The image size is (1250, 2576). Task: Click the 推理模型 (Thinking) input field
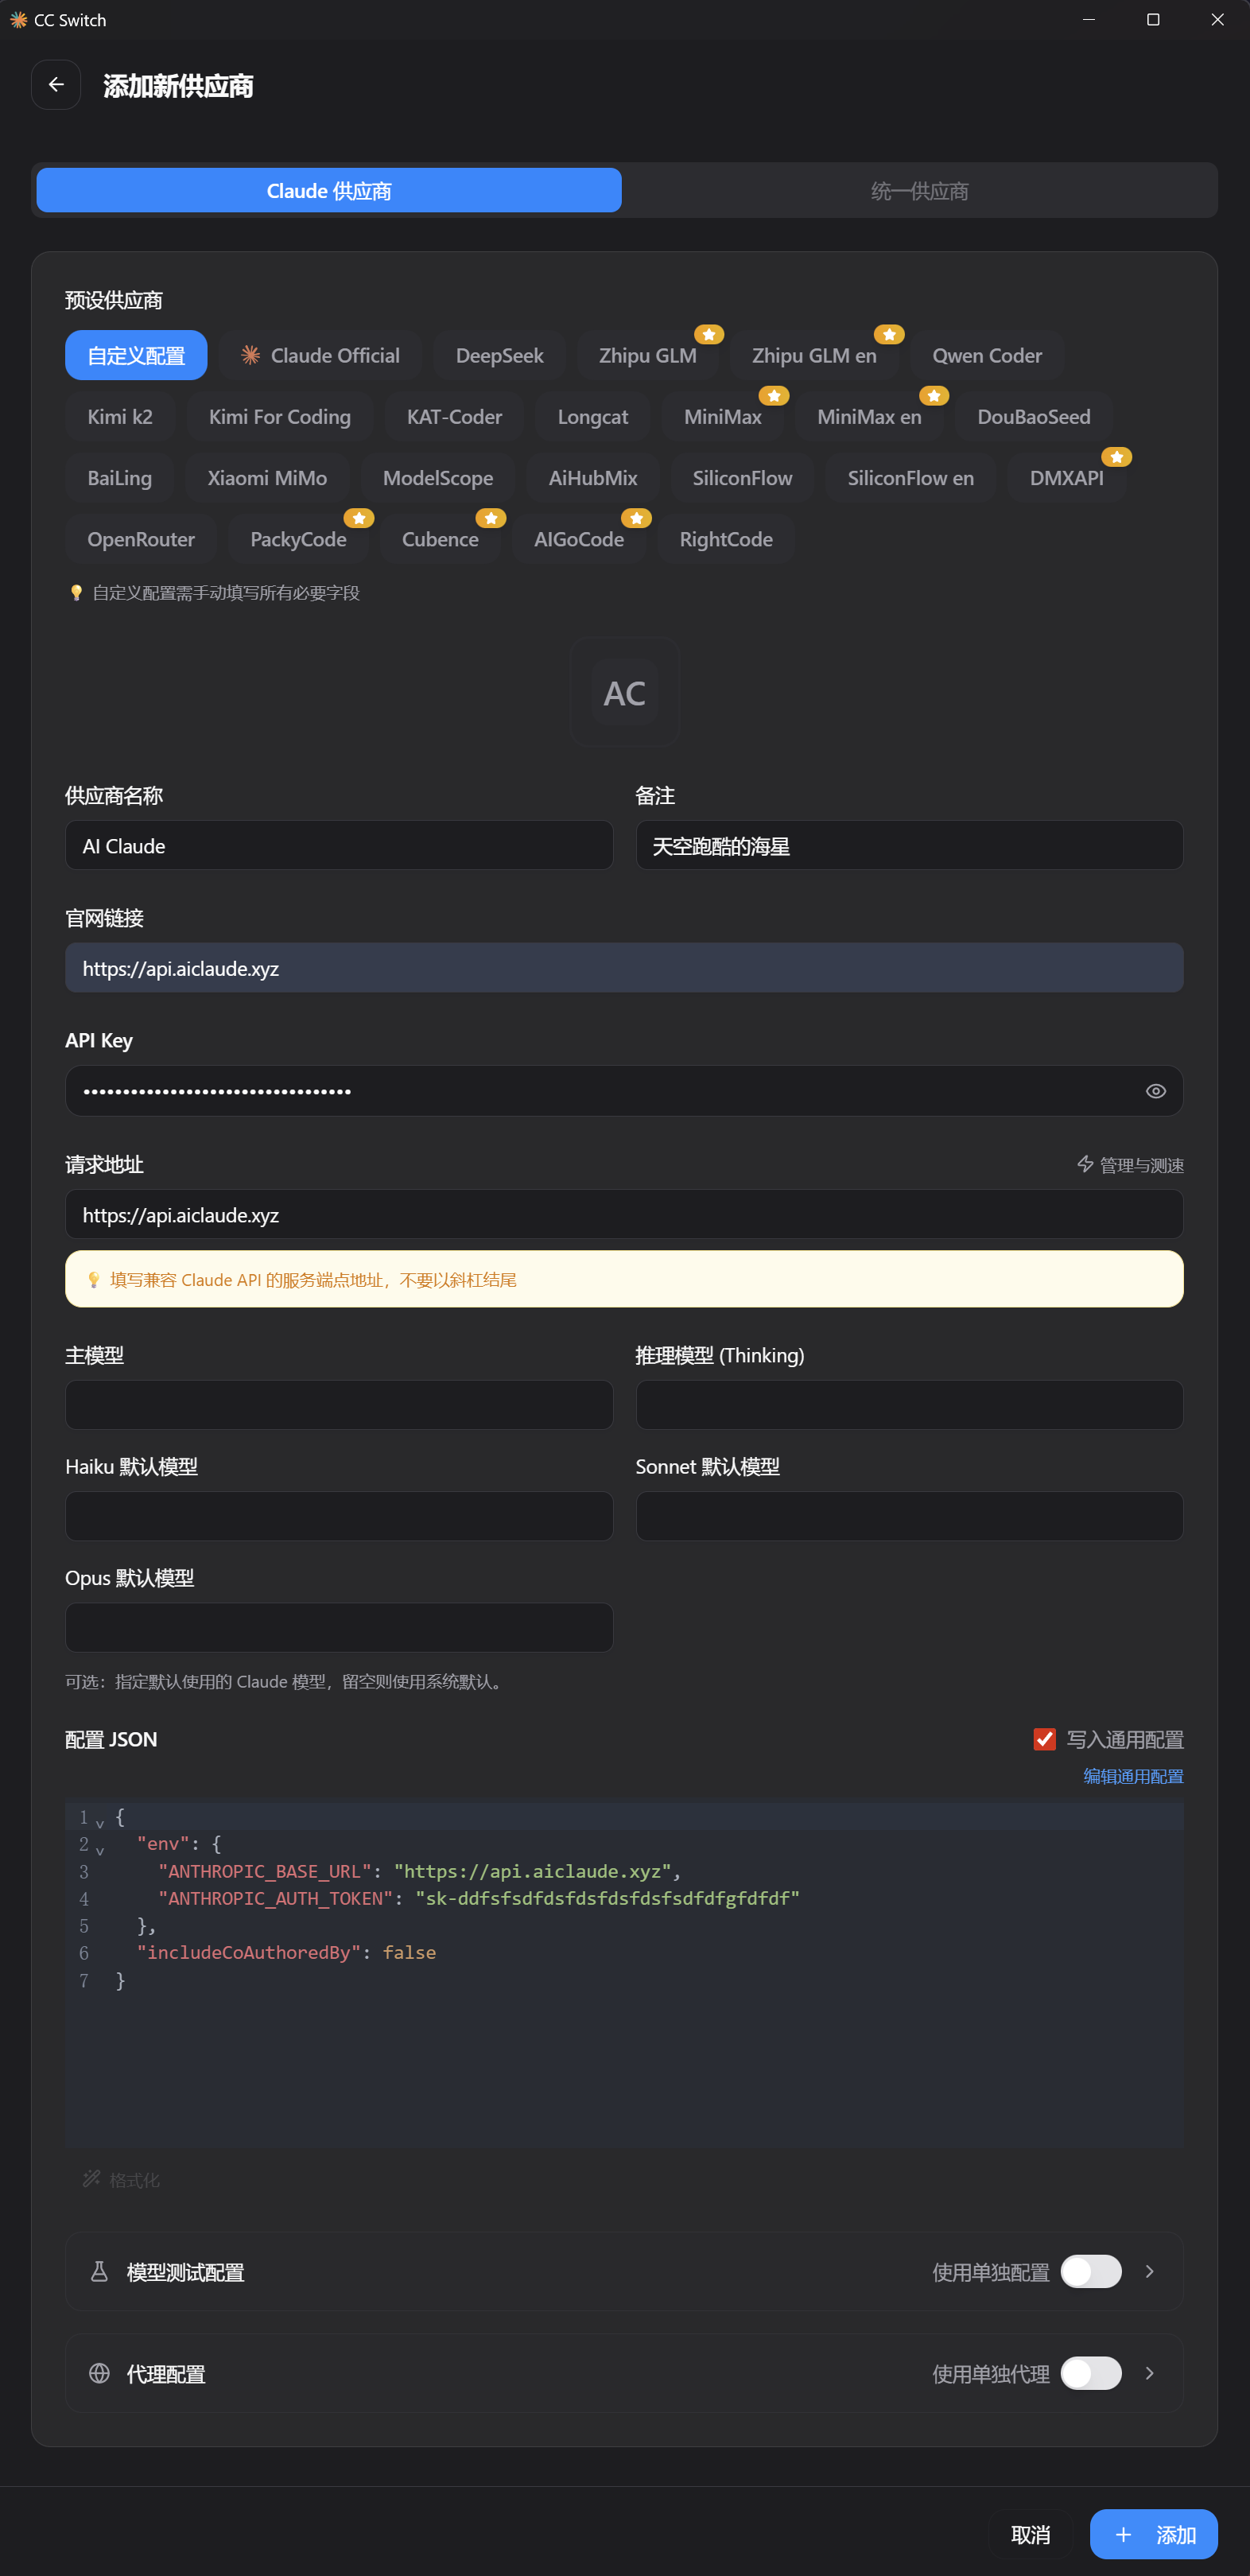[910, 1405]
